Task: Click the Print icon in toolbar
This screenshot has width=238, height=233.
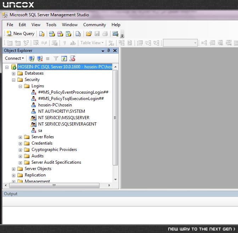Action: 105,34
